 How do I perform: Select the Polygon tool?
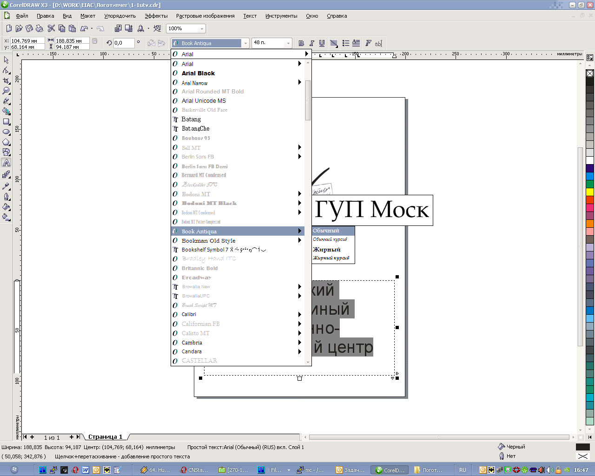(x=6, y=142)
